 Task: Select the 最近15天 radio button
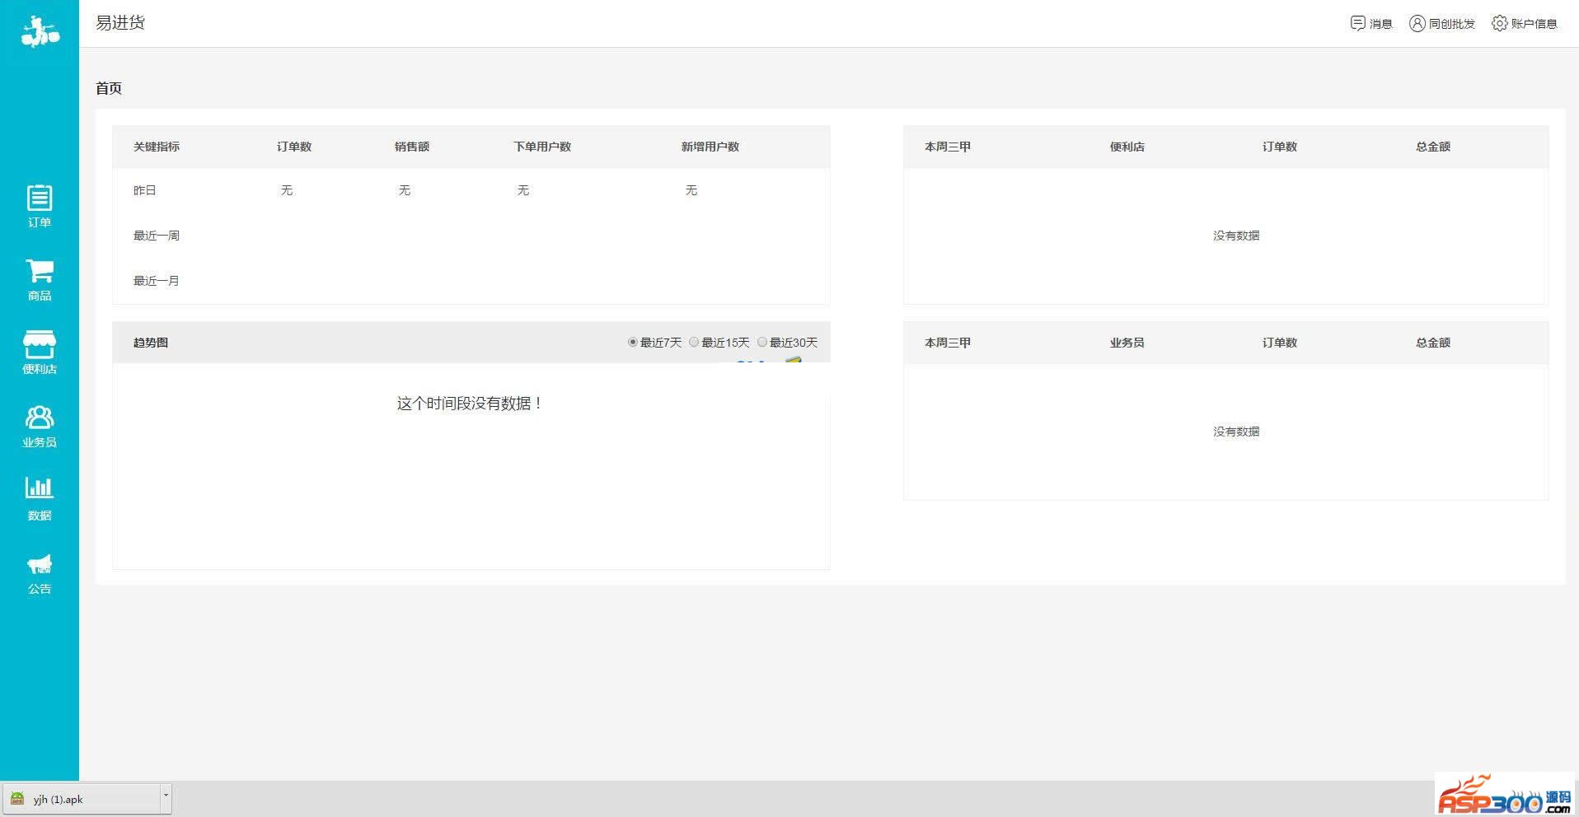(694, 342)
